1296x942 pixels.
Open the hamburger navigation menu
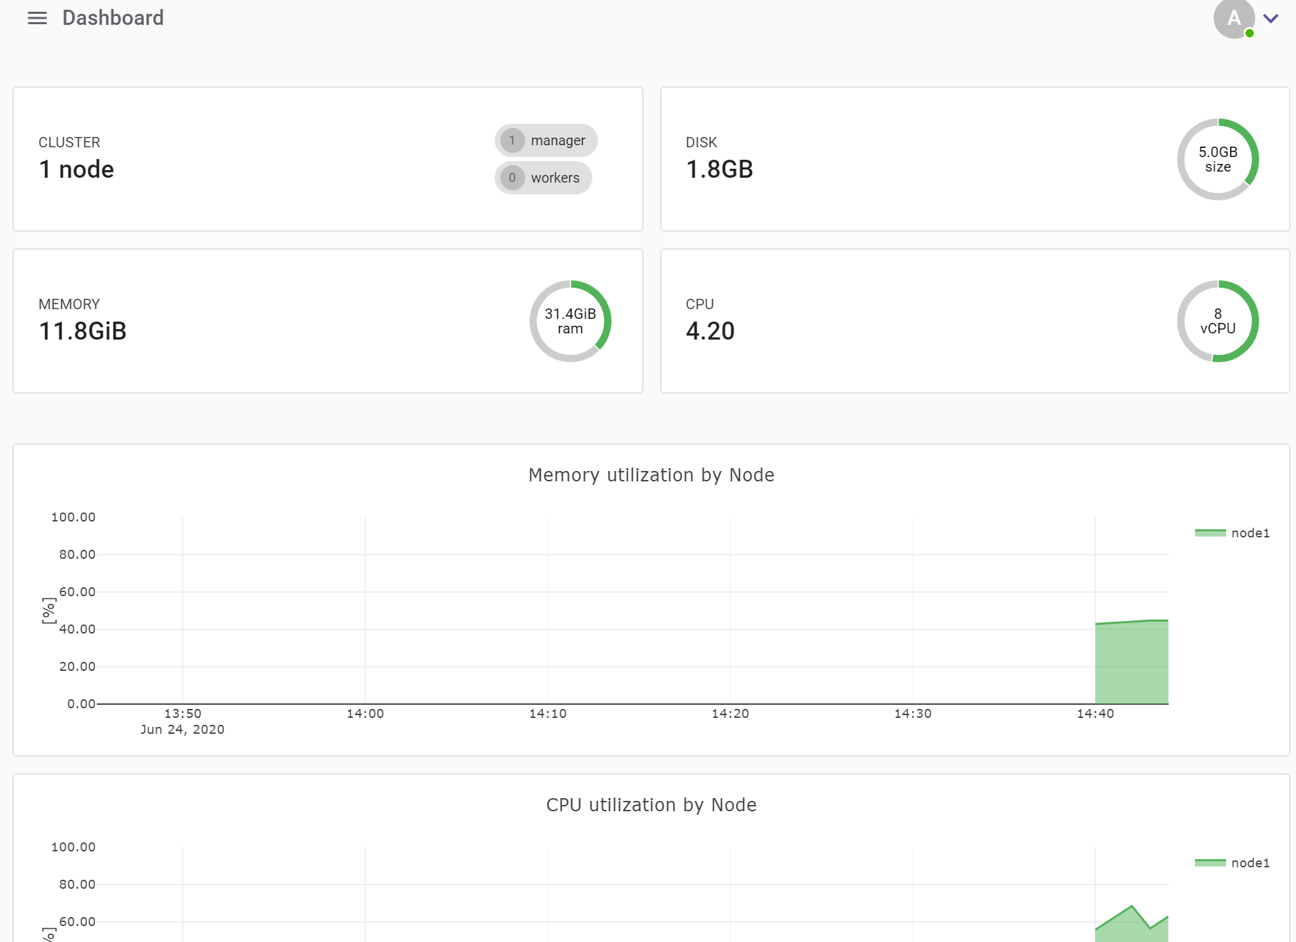pos(37,18)
